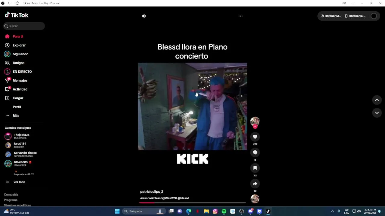Show hidden system tray icons
385x216 pixels.
pos(332,211)
